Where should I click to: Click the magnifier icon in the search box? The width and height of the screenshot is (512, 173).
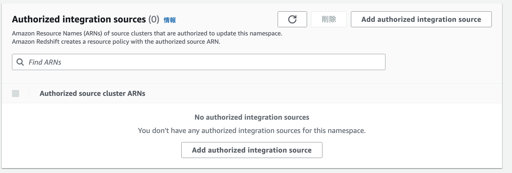(20, 62)
